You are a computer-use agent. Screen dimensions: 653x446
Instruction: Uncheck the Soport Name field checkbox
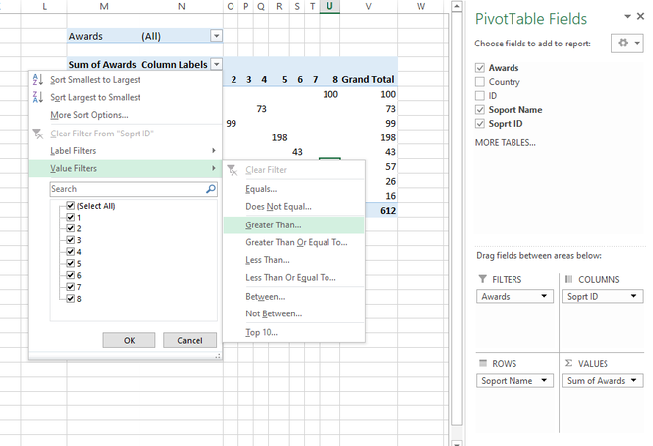480,110
